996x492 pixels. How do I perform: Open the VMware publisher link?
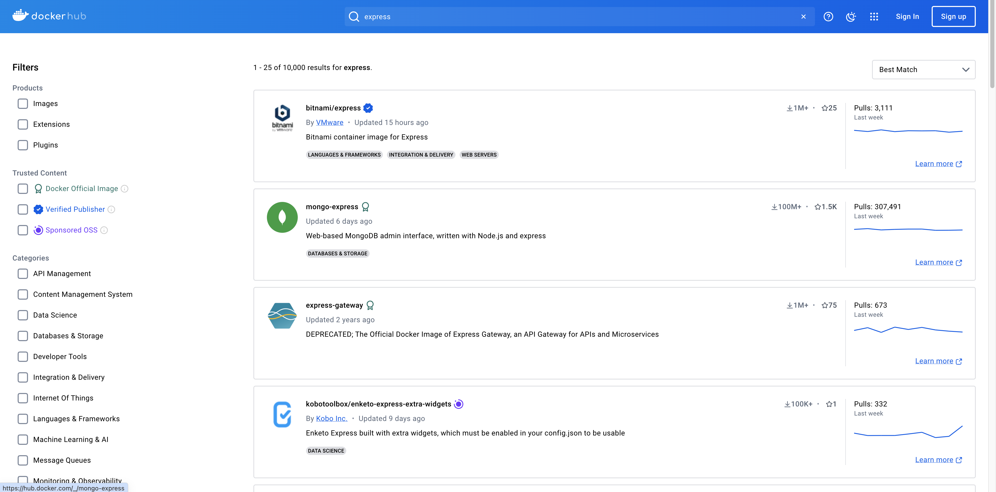(x=329, y=123)
